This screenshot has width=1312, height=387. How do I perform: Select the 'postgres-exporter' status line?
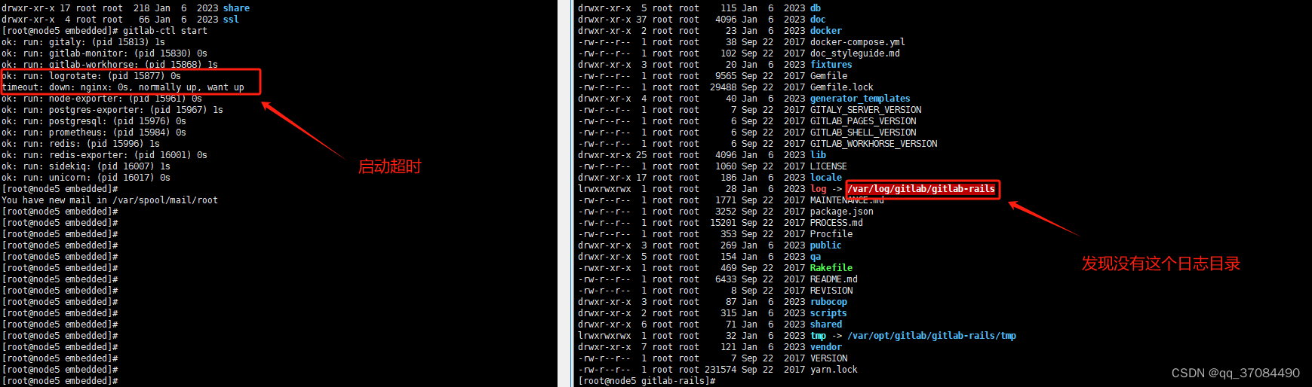point(112,110)
